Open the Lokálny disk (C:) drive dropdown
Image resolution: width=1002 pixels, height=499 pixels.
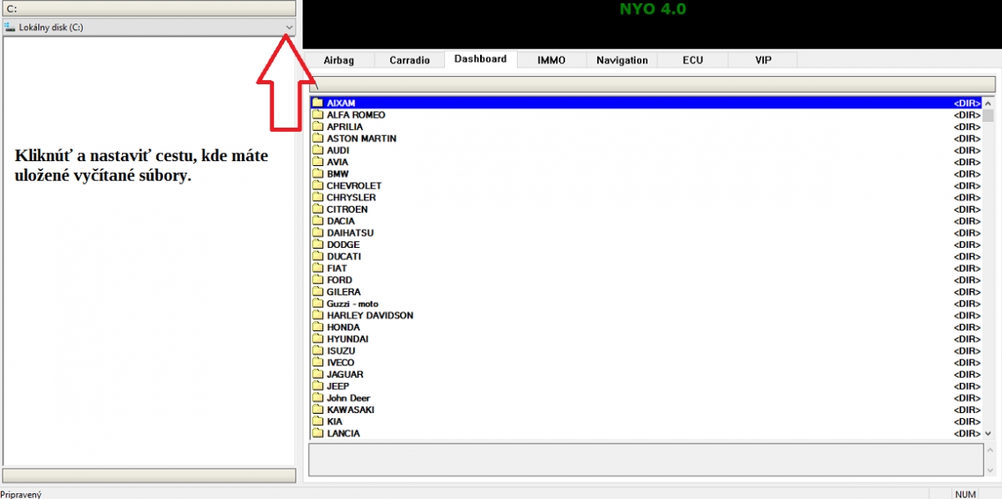pos(289,28)
